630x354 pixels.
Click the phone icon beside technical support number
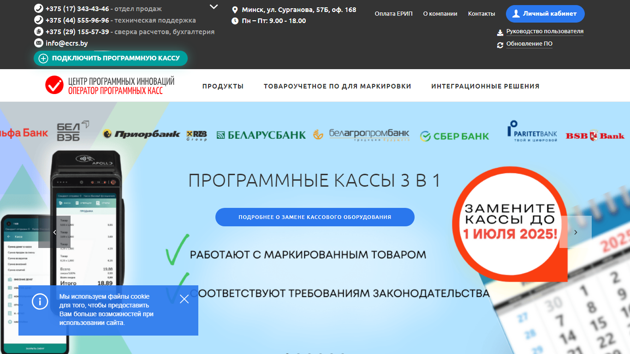(x=39, y=20)
